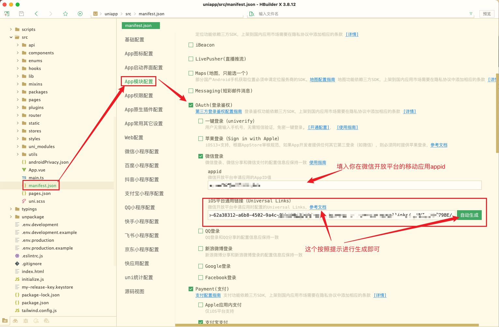
Task: Enable the Sign in with Apple checkbox
Action: pyautogui.click(x=201, y=139)
